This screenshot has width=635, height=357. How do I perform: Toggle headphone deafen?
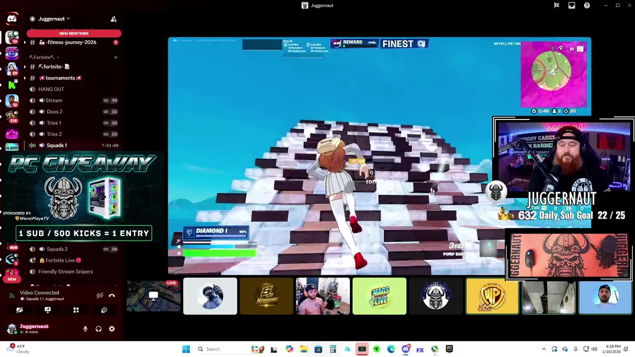click(x=99, y=329)
